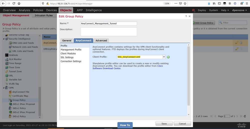Click the Page number input field
The image size is (250, 129).
tap(227, 116)
